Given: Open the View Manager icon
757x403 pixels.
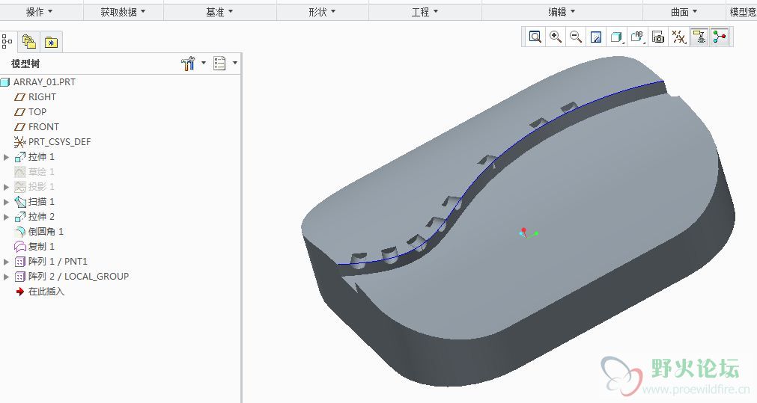Looking at the screenshot, I should [x=658, y=37].
